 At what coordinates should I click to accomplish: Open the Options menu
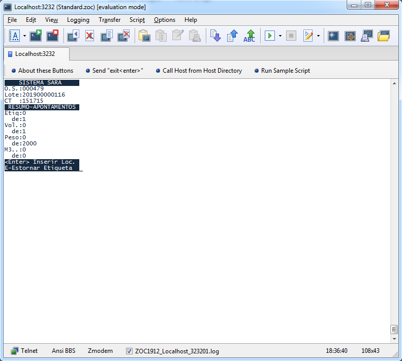point(165,20)
